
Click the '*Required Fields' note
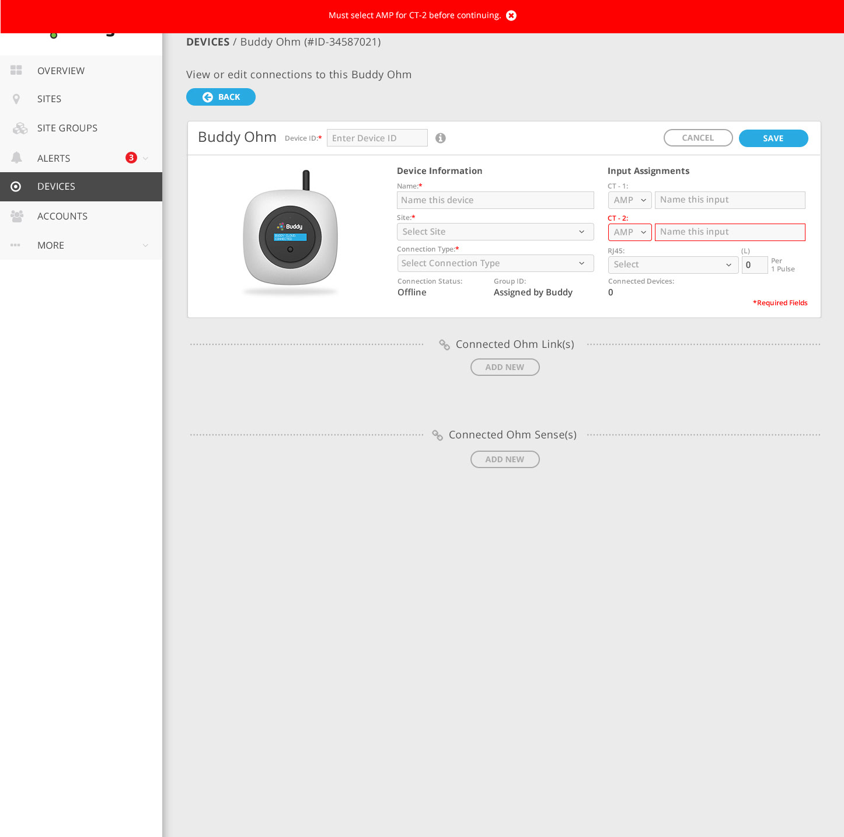[x=780, y=303]
